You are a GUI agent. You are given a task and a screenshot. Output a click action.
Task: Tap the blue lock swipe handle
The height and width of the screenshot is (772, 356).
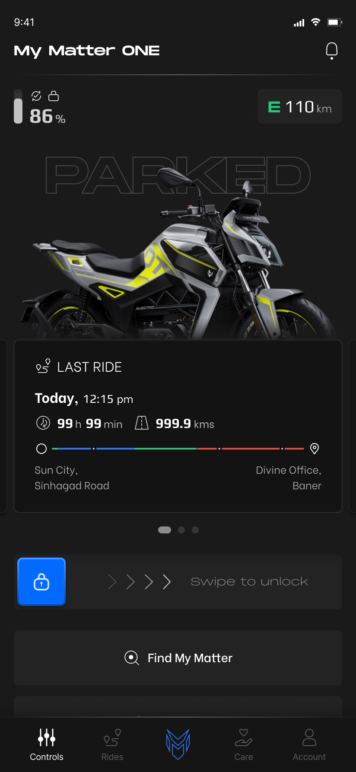[41, 582]
